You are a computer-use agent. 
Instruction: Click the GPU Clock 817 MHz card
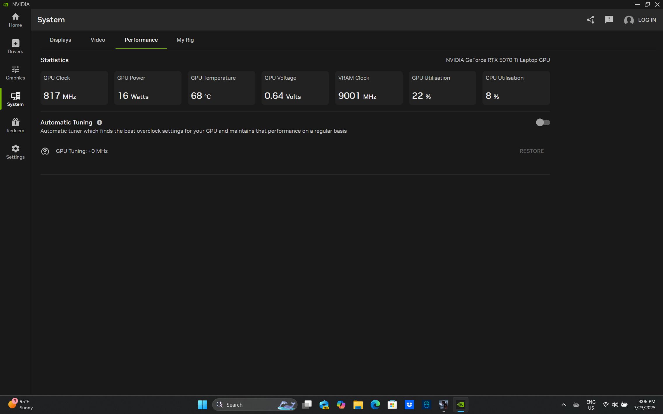(74, 88)
